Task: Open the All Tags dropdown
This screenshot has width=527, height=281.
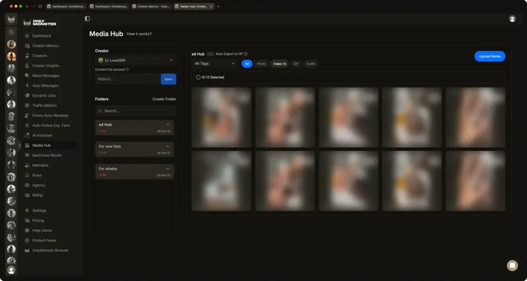Action: (215, 64)
